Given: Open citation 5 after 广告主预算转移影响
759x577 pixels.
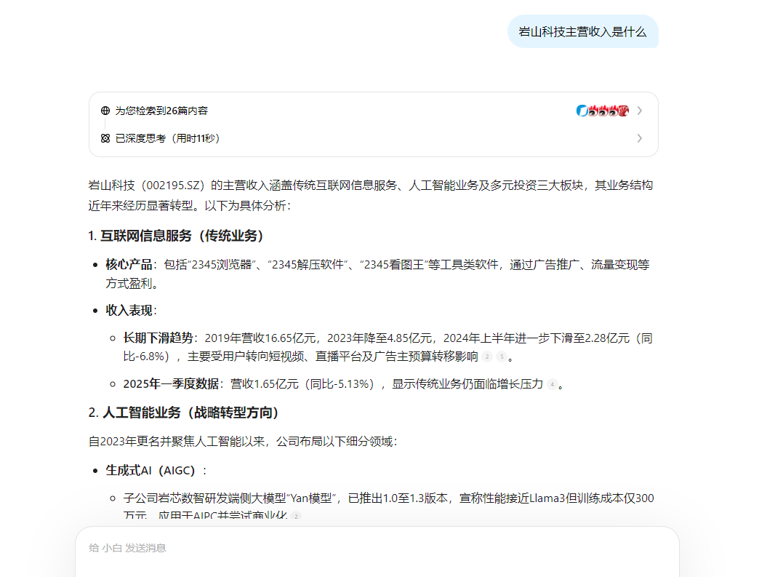Looking at the screenshot, I should click(502, 357).
